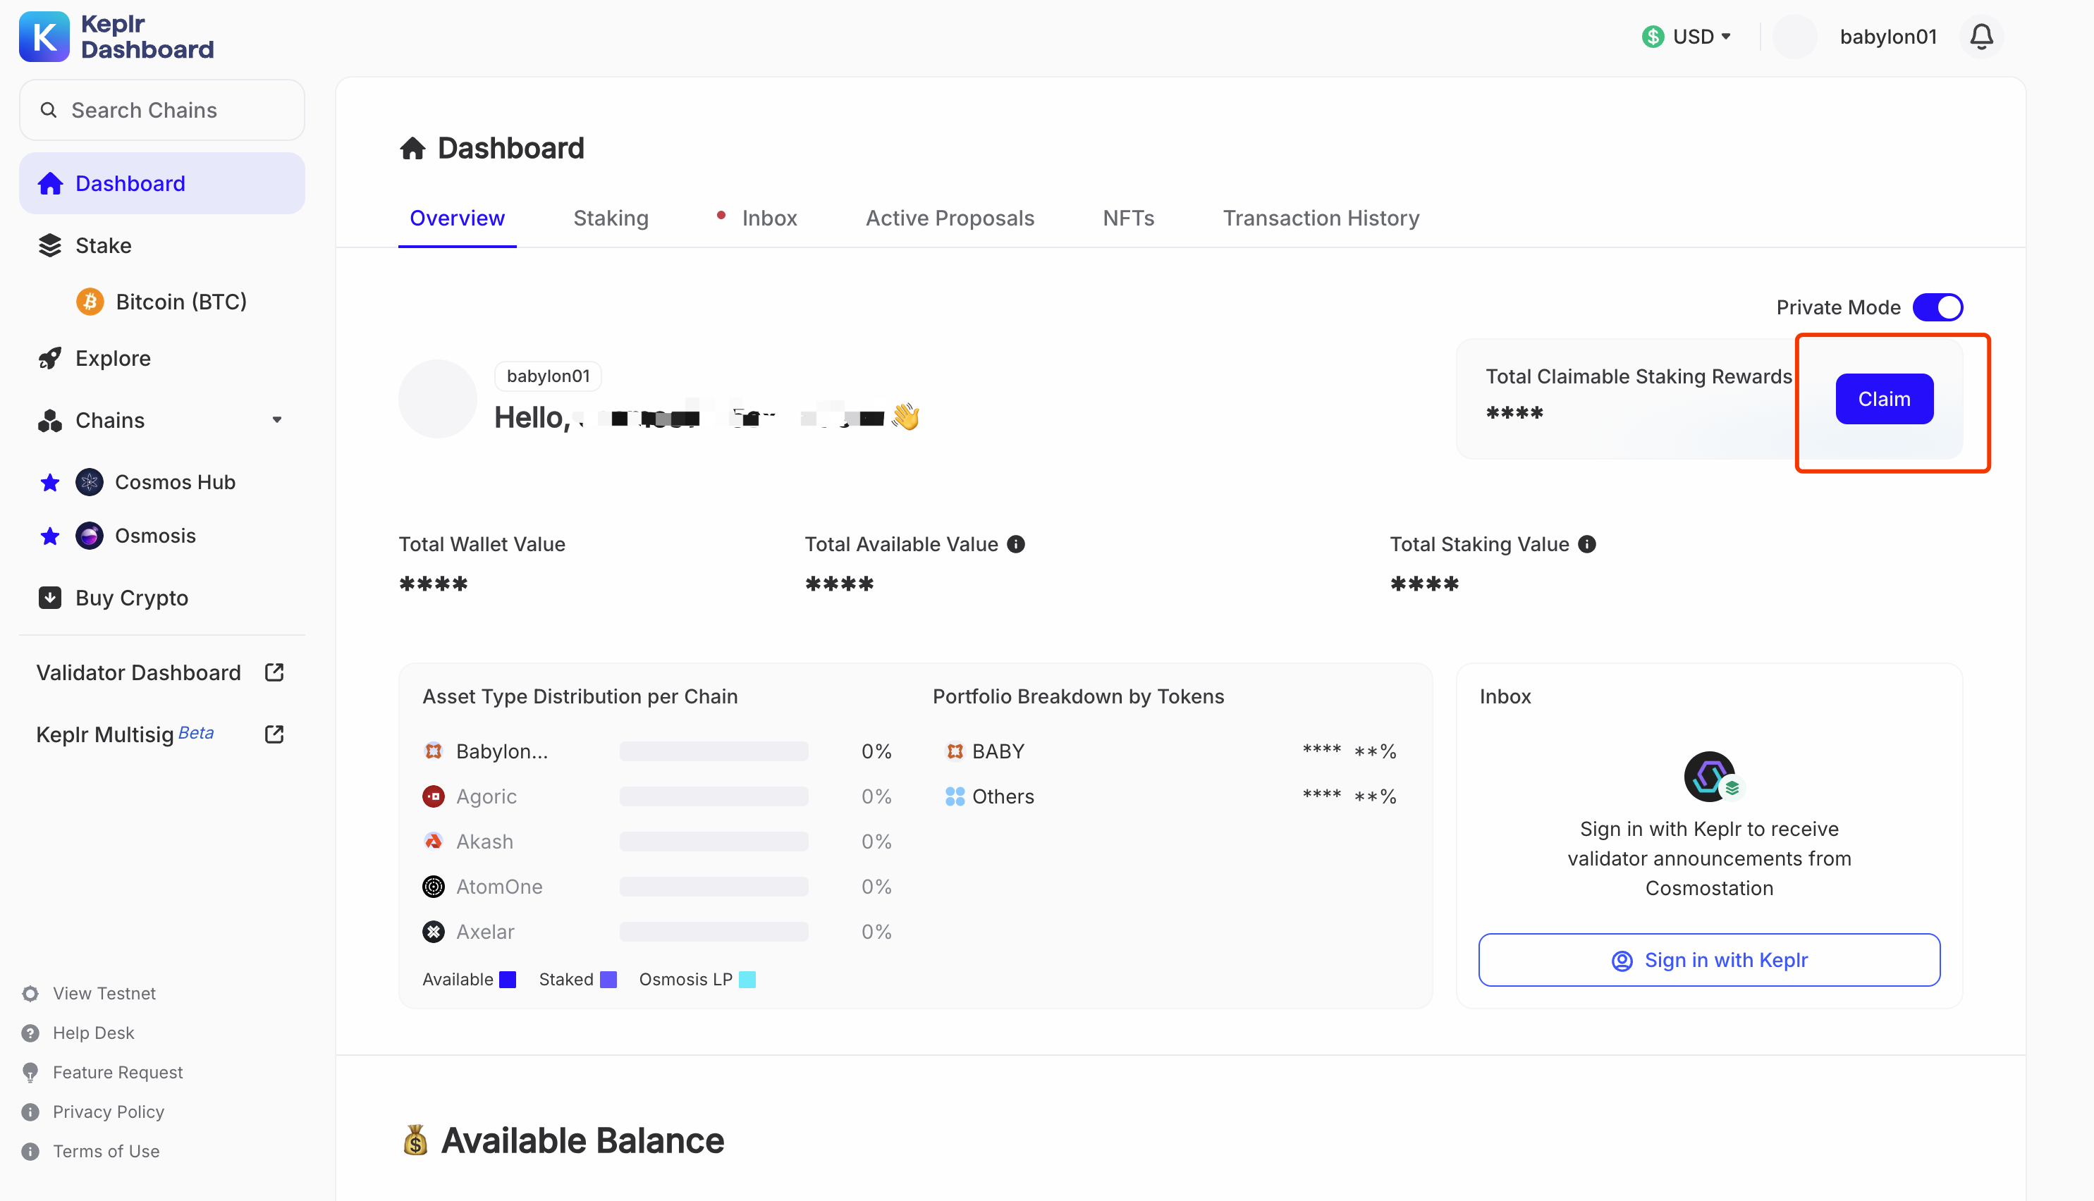Open the USD currency selector
The width and height of the screenshot is (2094, 1201).
(x=1686, y=35)
